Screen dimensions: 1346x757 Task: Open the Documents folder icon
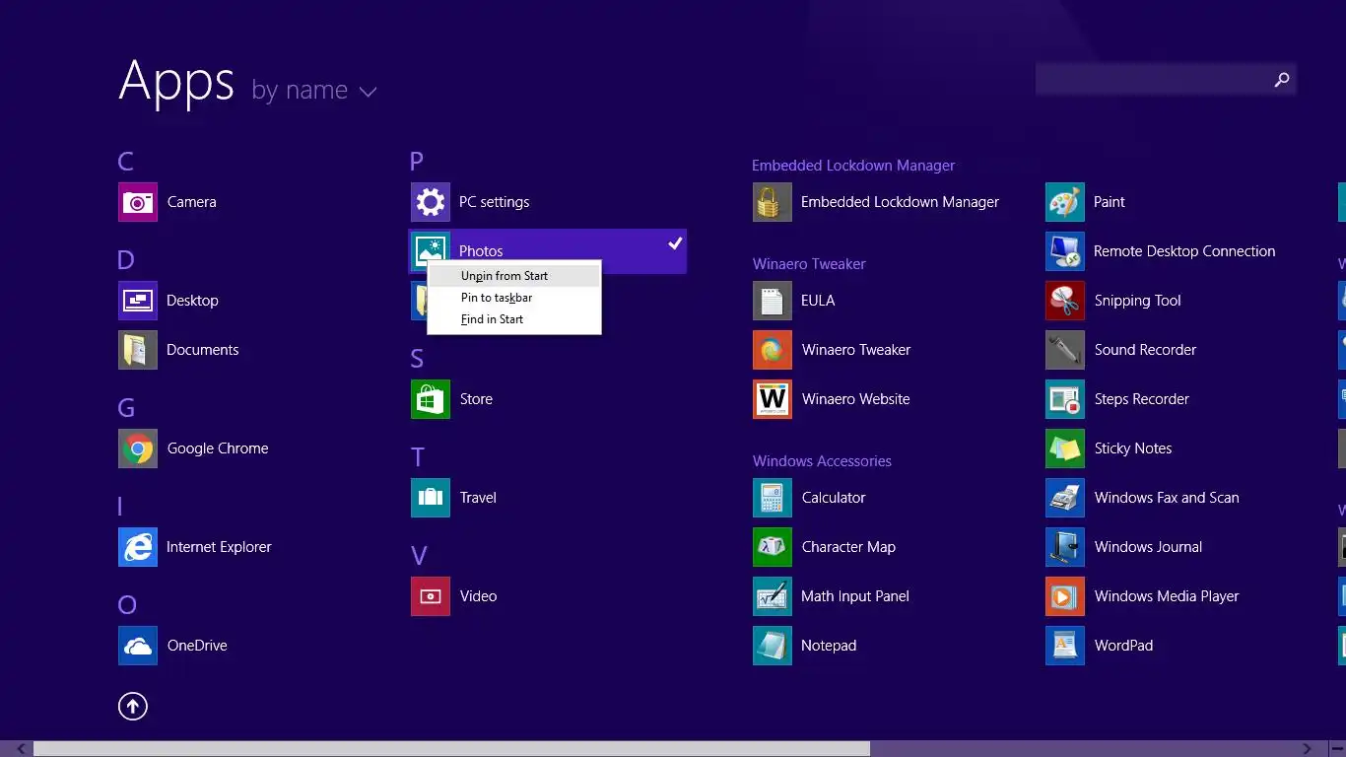tap(138, 350)
